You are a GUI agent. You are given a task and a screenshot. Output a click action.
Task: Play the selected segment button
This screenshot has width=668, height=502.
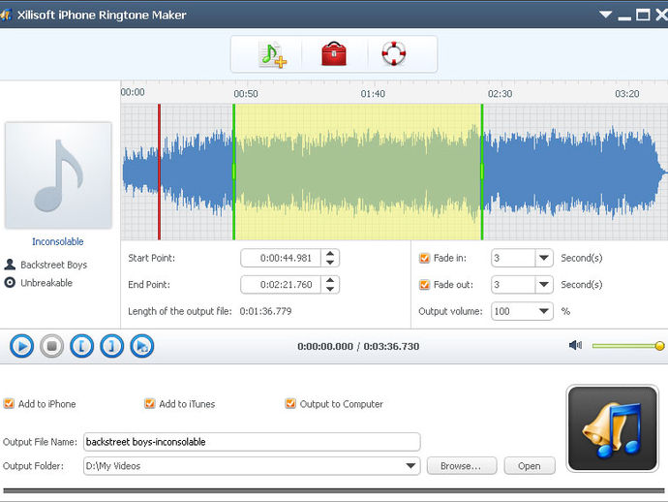click(142, 346)
